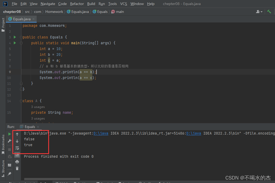The width and height of the screenshot is (275, 183).
Task: Click console output line 'true'
Action: click(28, 145)
